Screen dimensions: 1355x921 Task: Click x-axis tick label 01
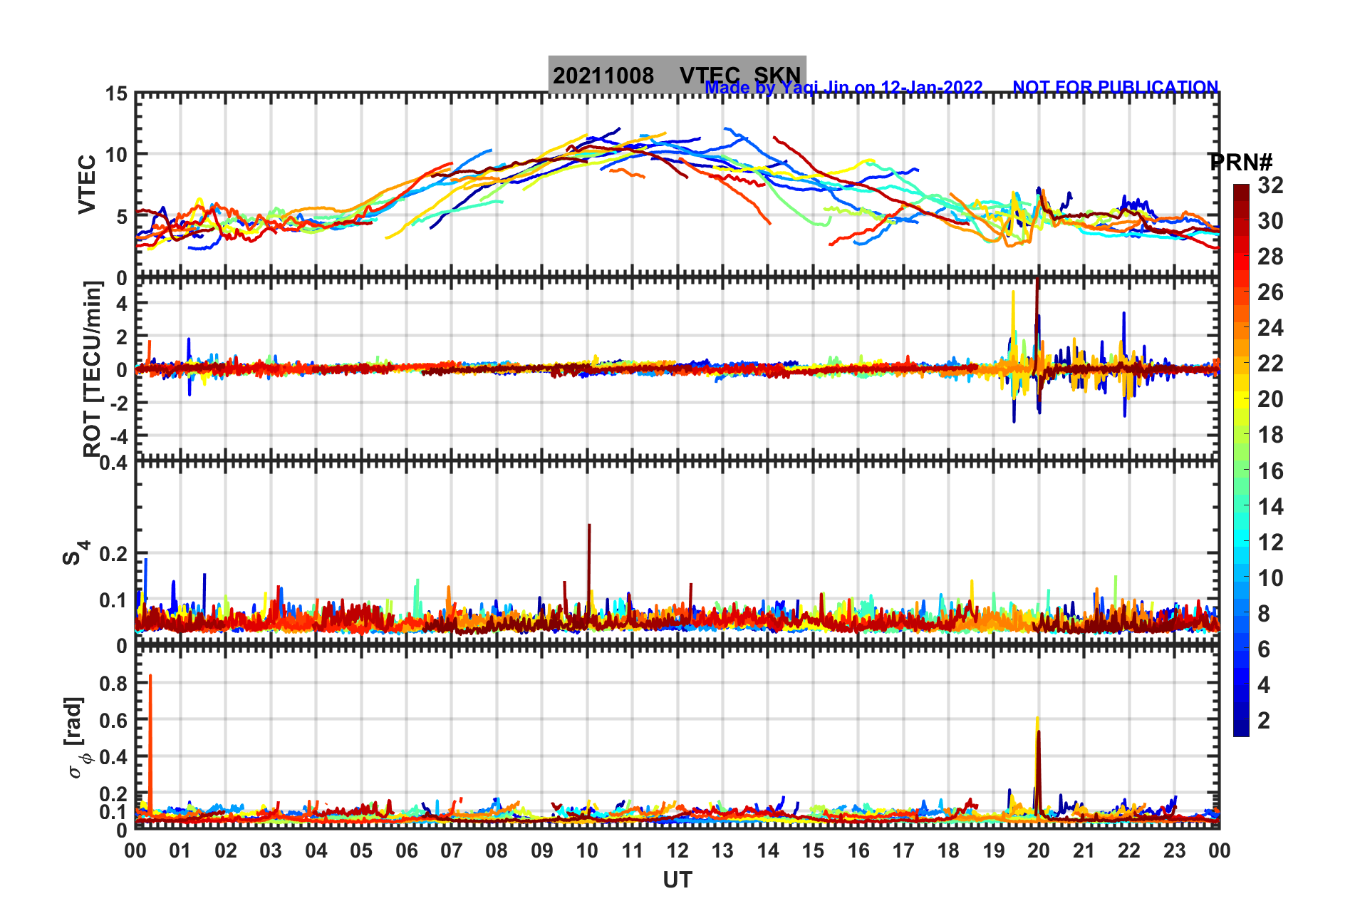pos(180,850)
